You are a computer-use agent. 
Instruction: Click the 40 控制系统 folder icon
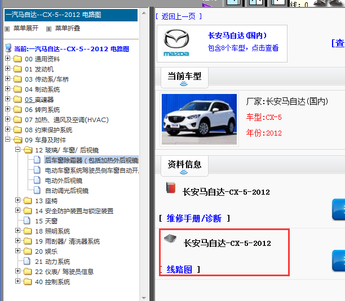click(28, 281)
